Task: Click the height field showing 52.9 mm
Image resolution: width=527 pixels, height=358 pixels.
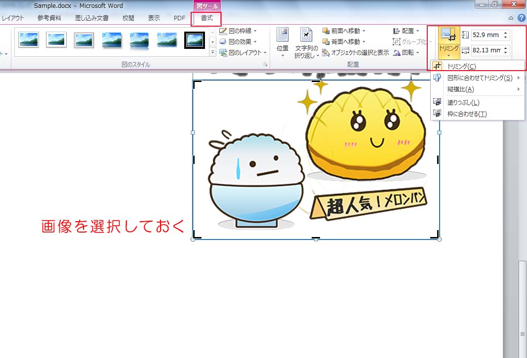Action: coord(486,35)
